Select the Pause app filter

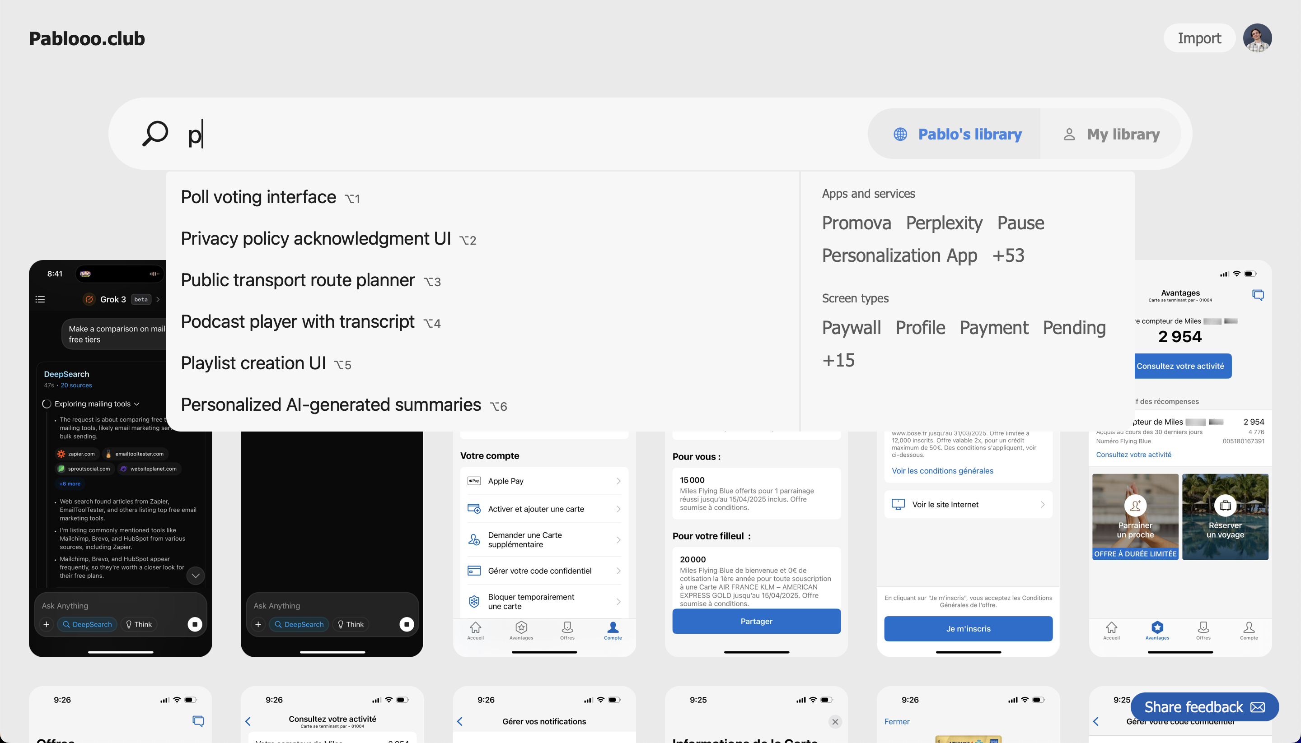[1020, 223]
